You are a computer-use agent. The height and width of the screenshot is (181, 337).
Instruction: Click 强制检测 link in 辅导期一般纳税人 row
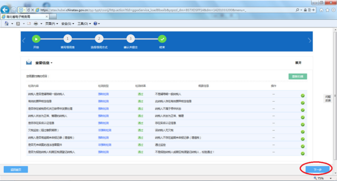pyautogui.click(x=103, y=94)
